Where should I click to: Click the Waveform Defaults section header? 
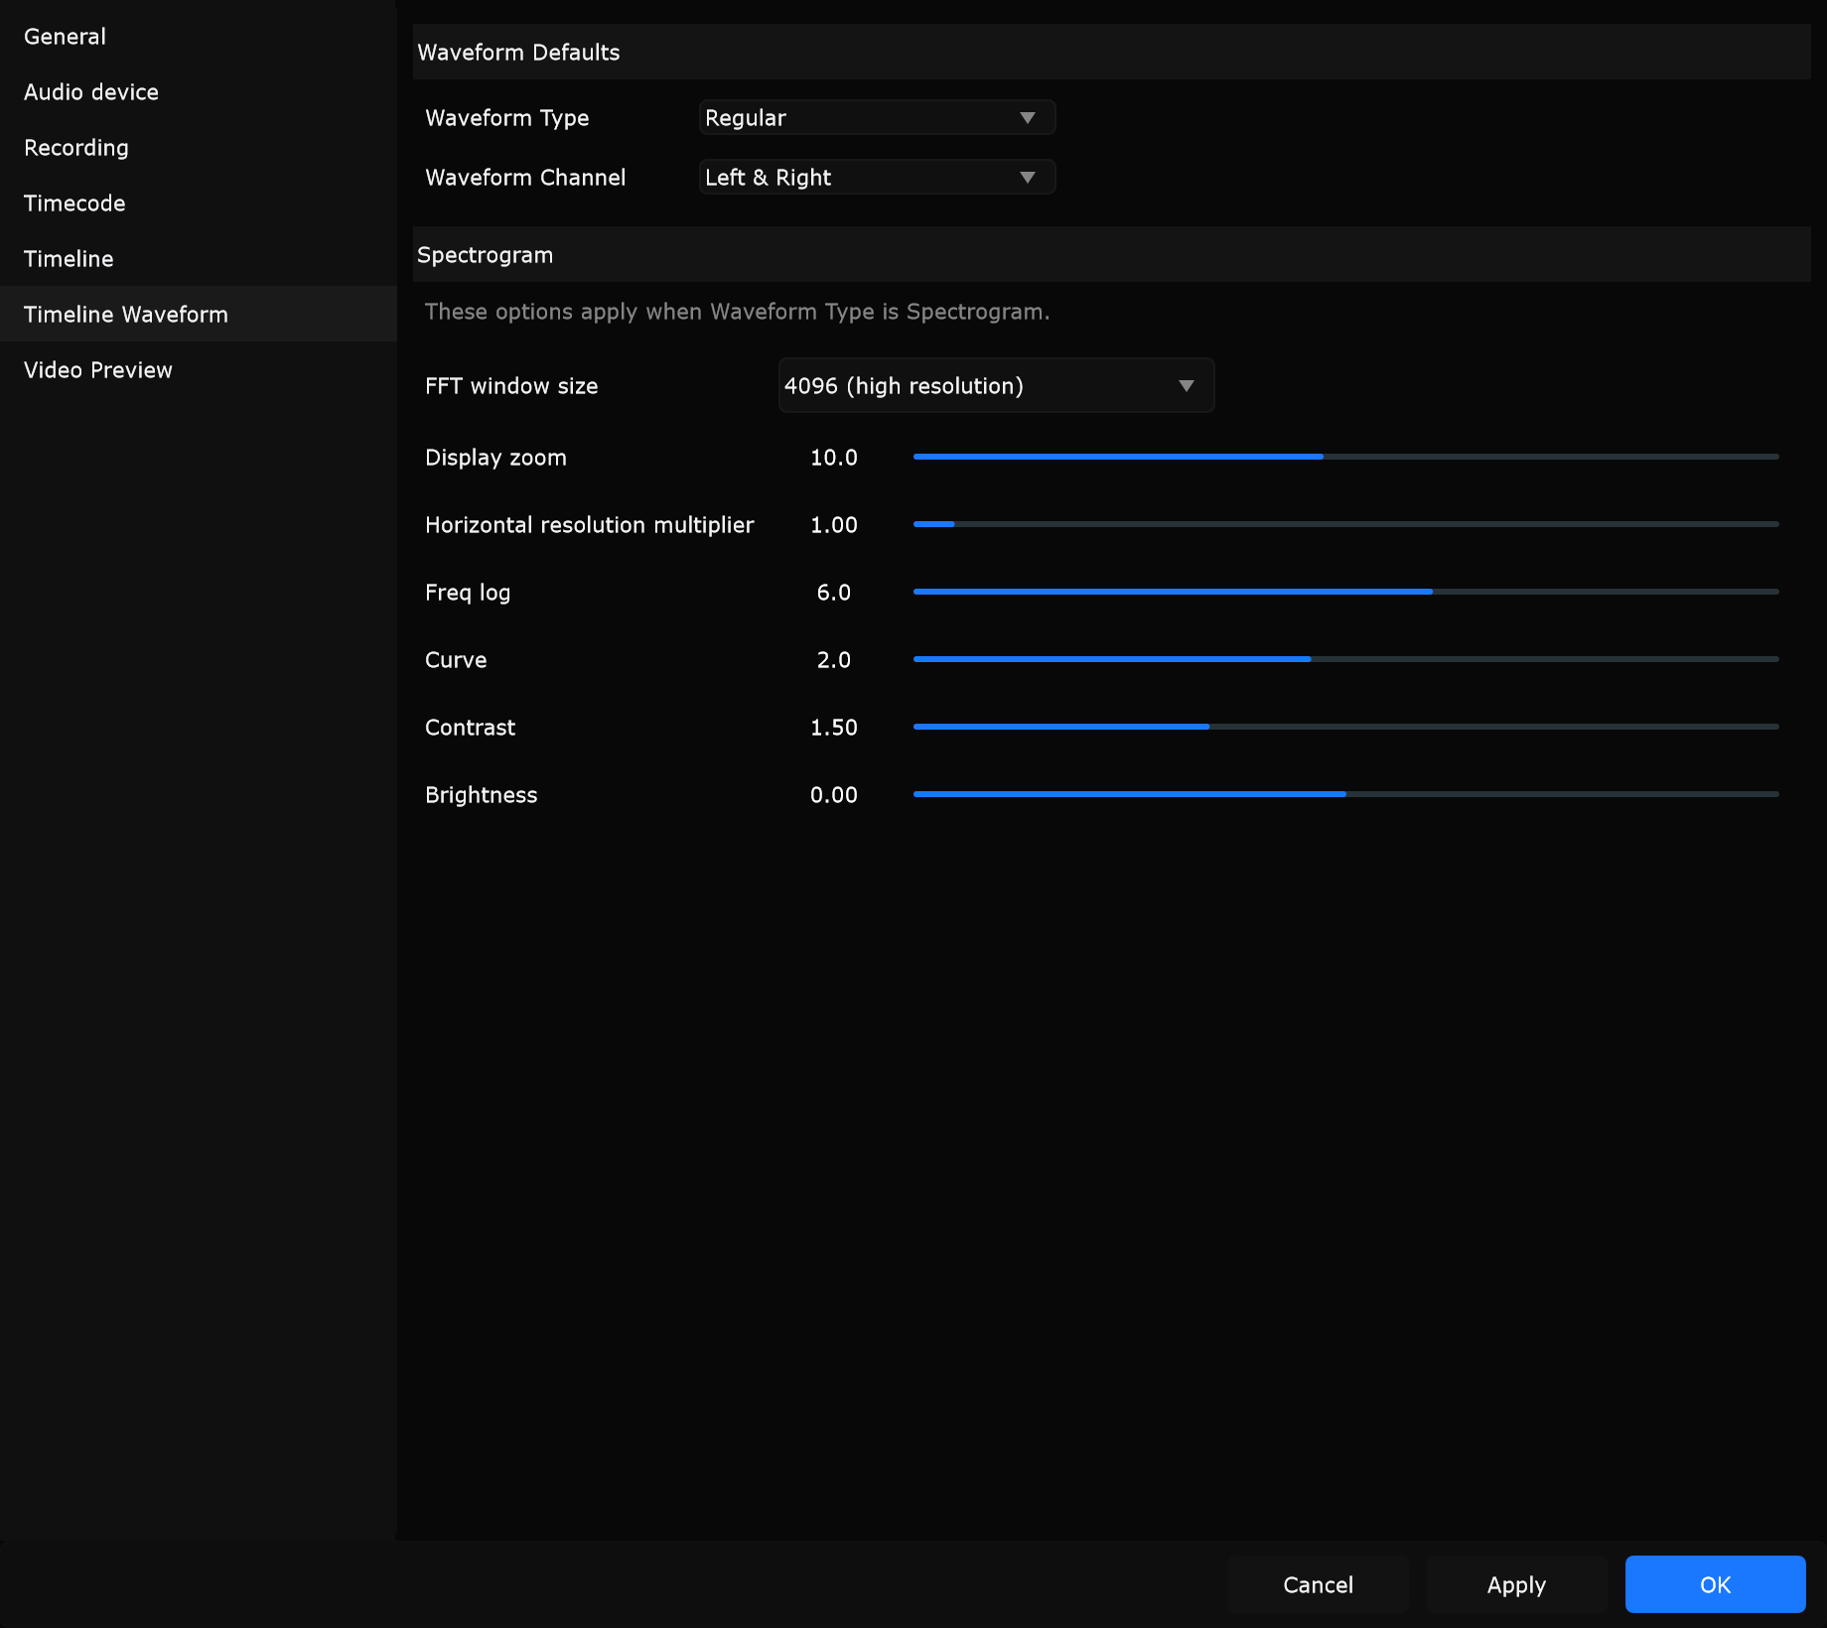click(x=1112, y=53)
